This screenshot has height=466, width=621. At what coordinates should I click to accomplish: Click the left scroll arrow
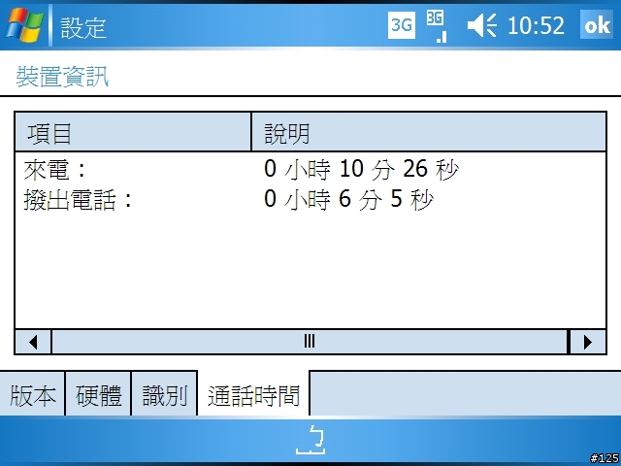tap(33, 342)
